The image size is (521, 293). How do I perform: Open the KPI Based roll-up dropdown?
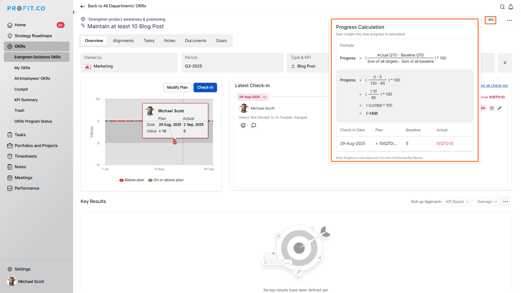pos(457,202)
